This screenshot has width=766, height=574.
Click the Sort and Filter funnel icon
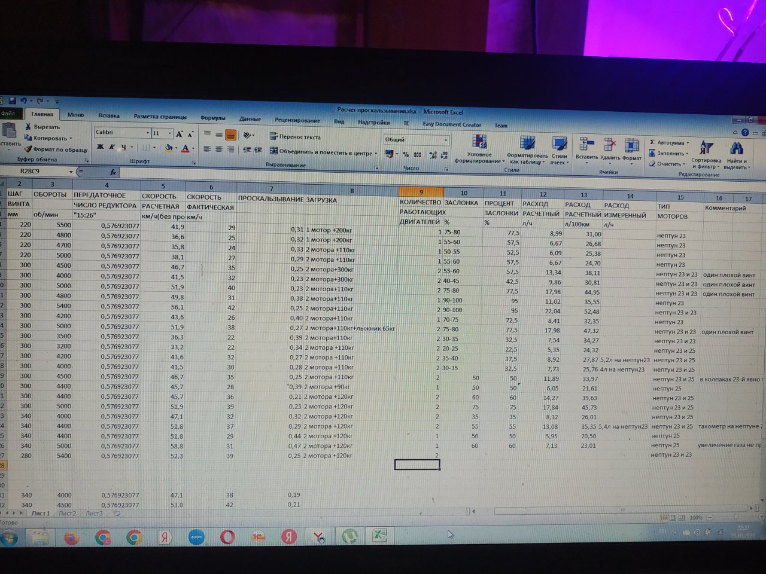[706, 149]
